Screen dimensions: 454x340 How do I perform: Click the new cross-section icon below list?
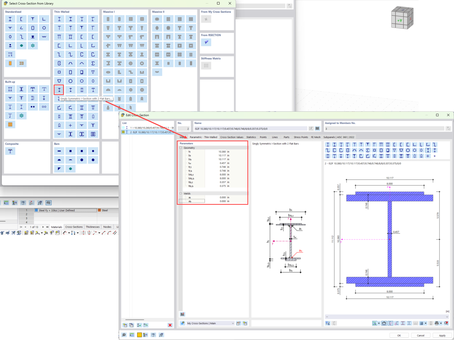pyautogui.click(x=125, y=325)
